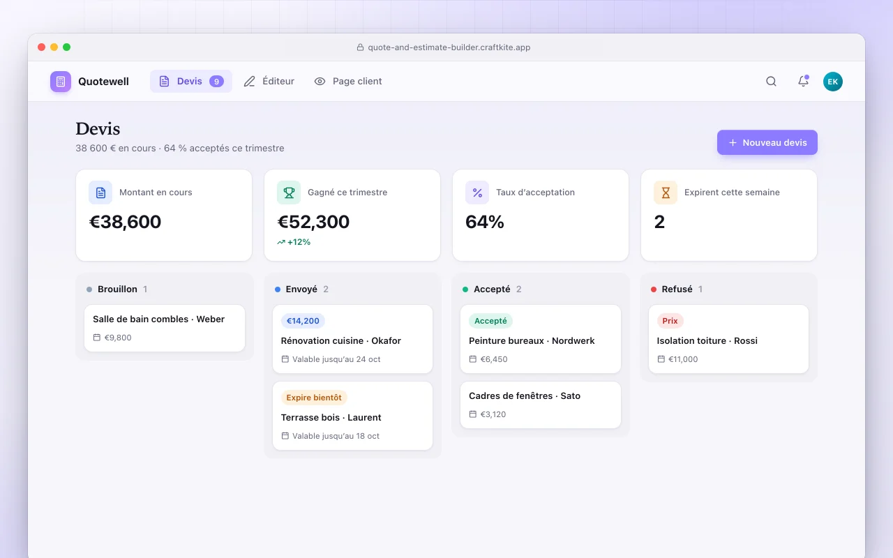The height and width of the screenshot is (558, 893).
Task: Switch to the Devis tab
Action: tap(191, 82)
